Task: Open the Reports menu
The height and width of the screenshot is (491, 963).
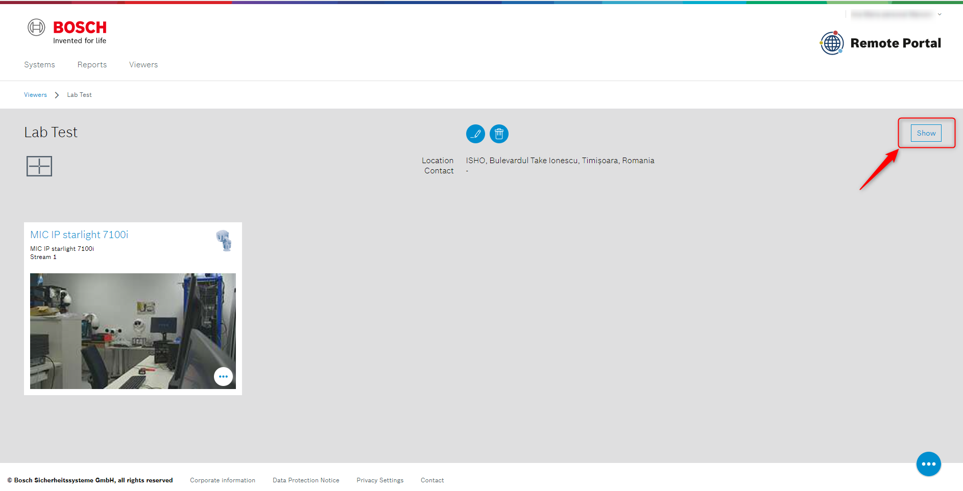Action: 92,65
